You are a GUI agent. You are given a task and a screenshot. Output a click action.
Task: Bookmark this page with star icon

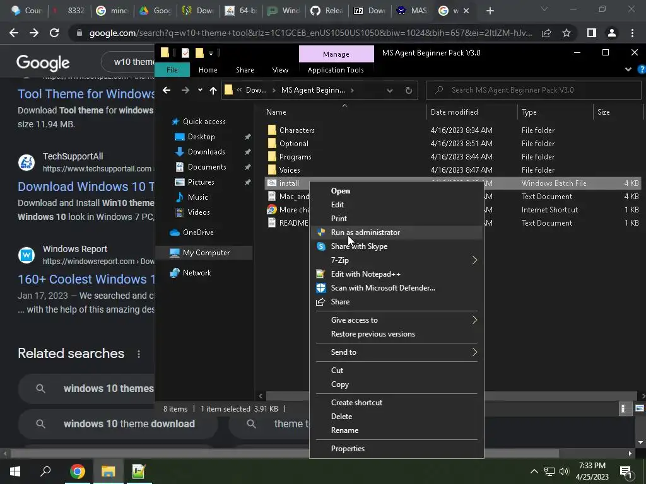point(567,33)
